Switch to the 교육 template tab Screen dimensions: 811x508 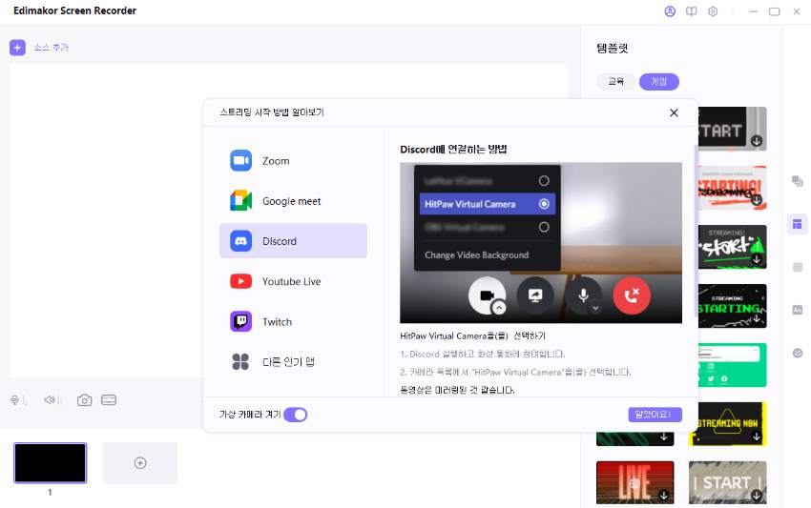pos(616,82)
